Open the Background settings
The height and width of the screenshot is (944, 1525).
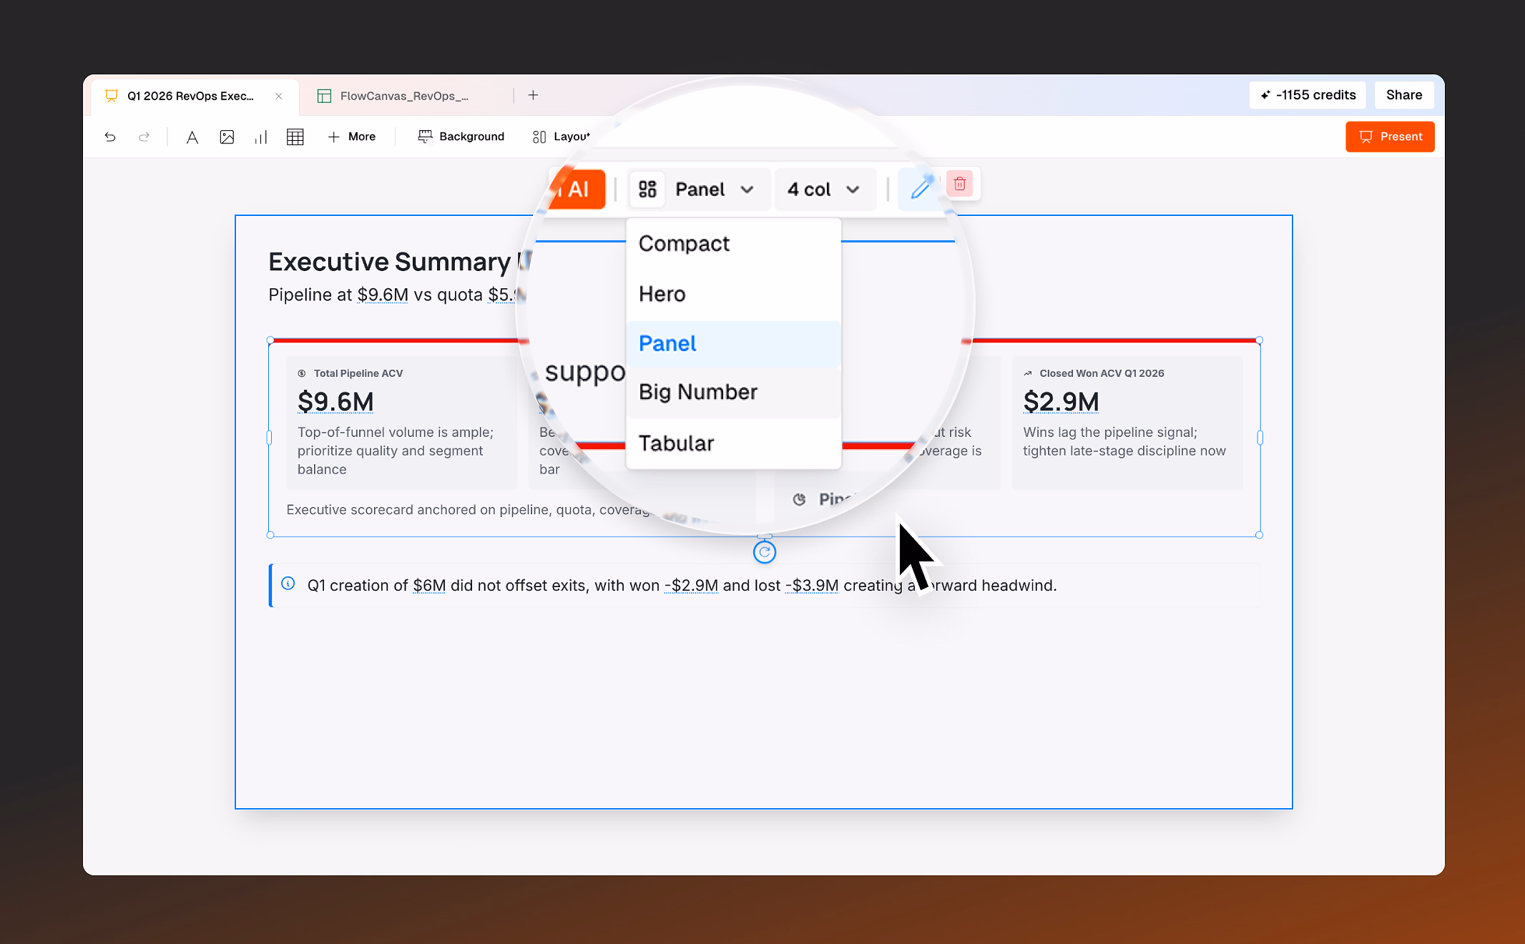[461, 137]
